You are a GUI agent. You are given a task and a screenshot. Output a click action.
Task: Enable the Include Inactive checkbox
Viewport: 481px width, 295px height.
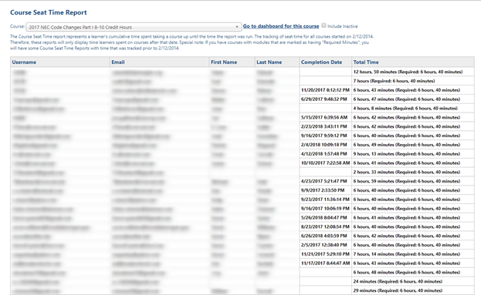[323, 25]
